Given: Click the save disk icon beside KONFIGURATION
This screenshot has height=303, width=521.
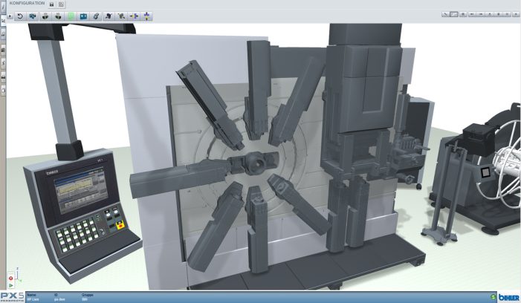Looking at the screenshot, I should [x=51, y=4].
